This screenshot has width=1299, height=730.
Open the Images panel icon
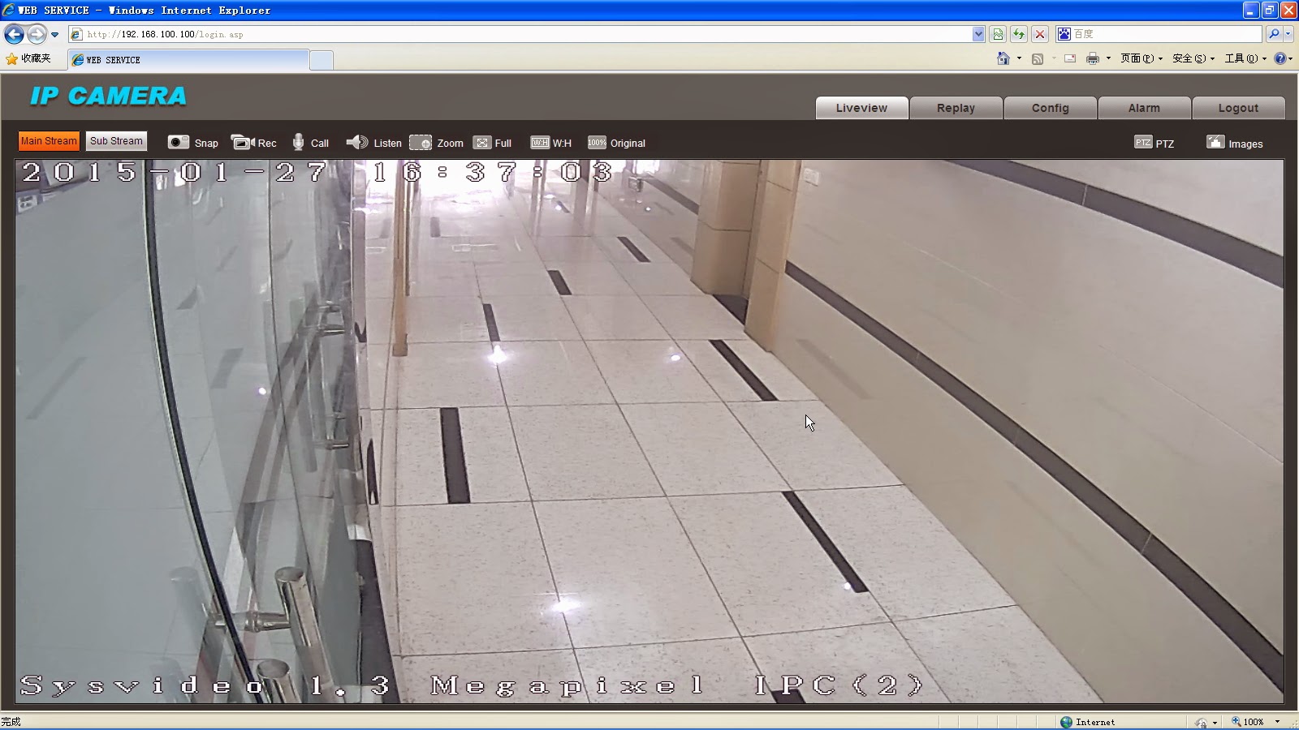pyautogui.click(x=1236, y=143)
